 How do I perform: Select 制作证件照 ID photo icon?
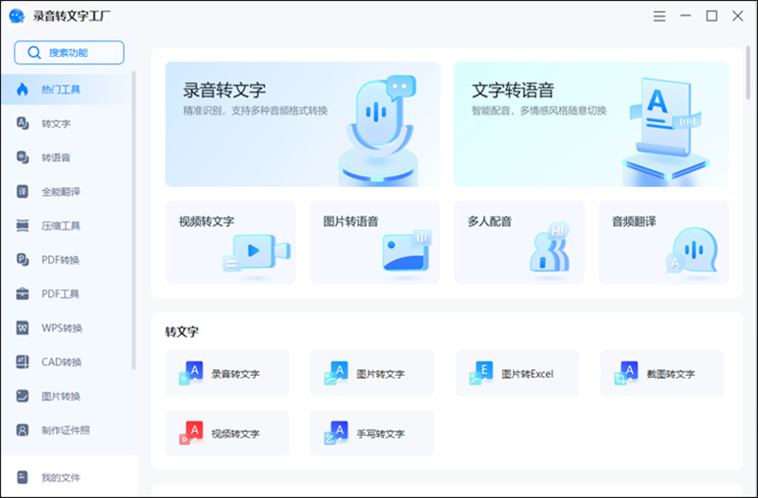click(23, 430)
